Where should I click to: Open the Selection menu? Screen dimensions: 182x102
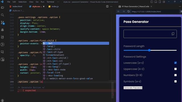(x=22, y=2)
